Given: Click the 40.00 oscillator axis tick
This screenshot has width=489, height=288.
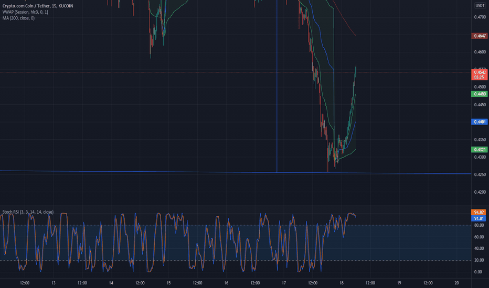Looking at the screenshot, I should click(x=479, y=248).
